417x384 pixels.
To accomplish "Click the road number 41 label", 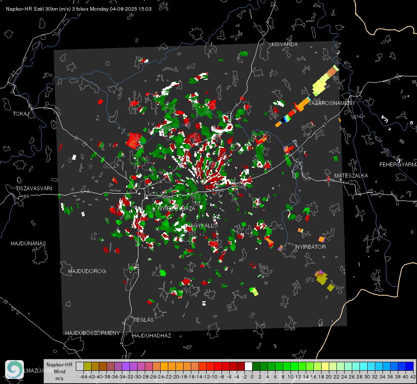I will pos(324,125).
